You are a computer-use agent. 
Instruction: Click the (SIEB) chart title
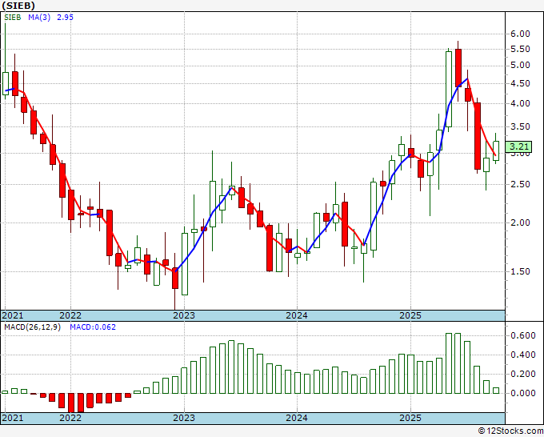[x=18, y=6]
